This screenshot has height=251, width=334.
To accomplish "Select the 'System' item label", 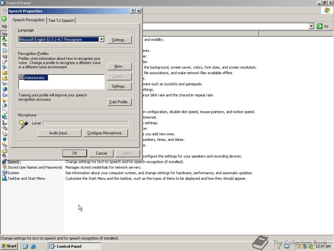I will pyautogui.click(x=13, y=173).
